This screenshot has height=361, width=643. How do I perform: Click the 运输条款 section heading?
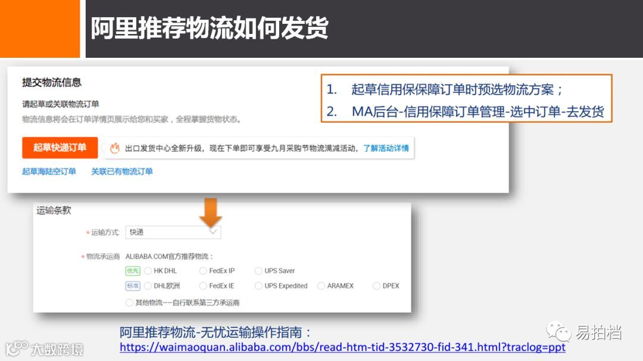click(54, 210)
